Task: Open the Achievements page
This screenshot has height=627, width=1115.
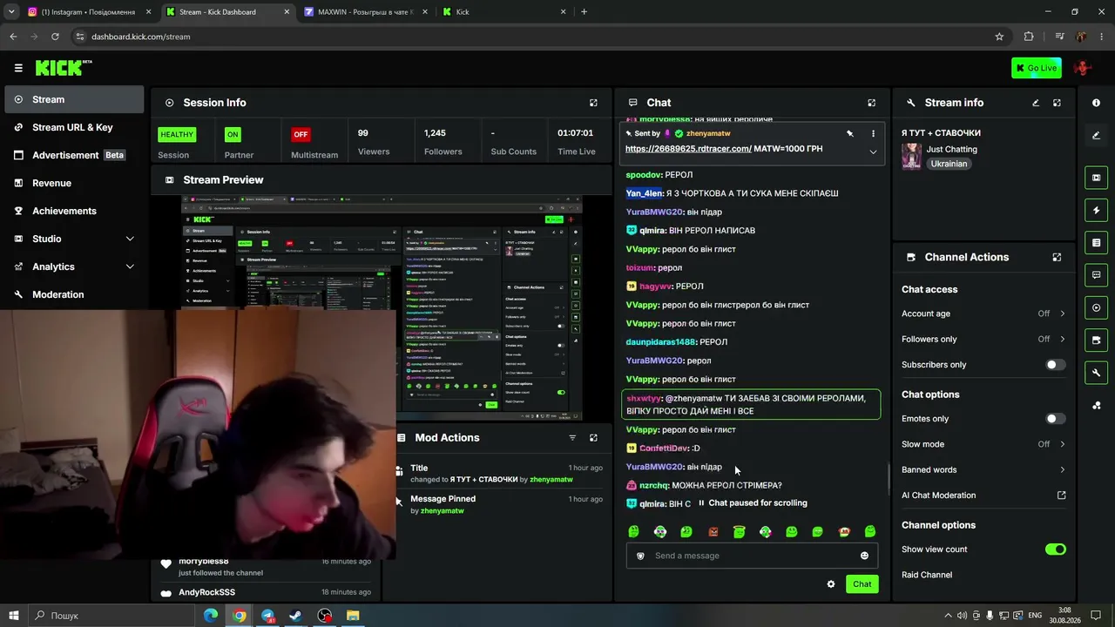Action: [x=74, y=211]
